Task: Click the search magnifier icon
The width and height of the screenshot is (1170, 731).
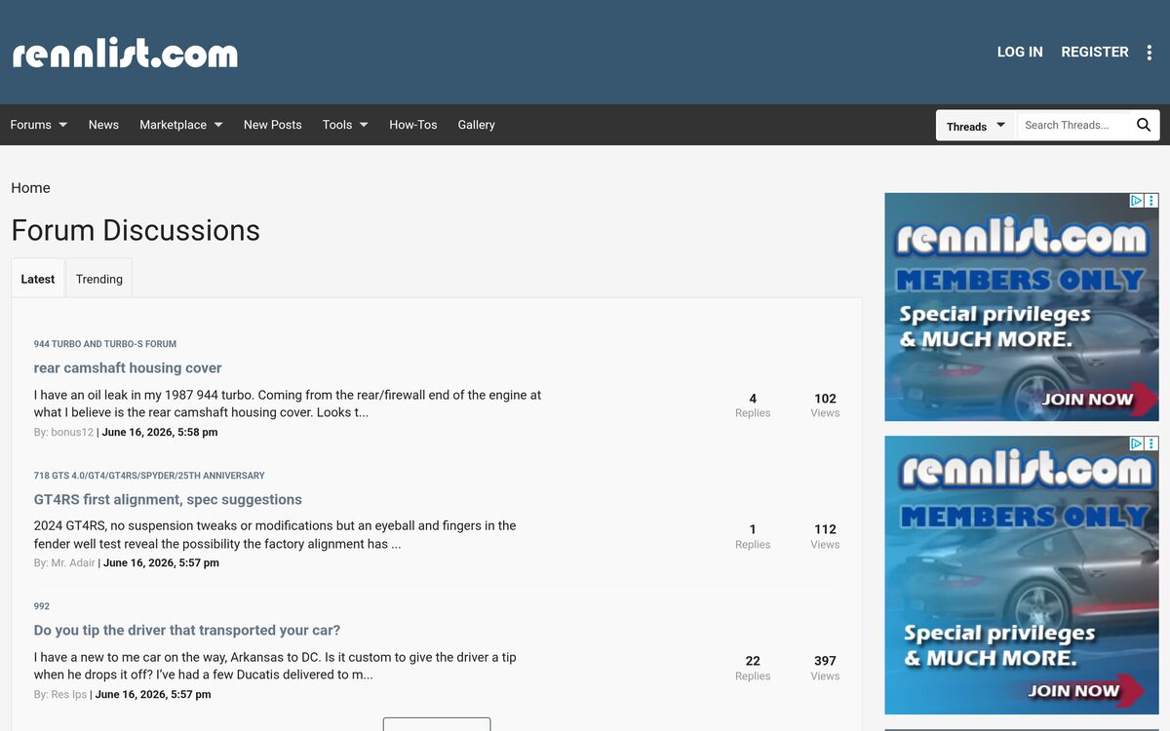Action: (1144, 125)
